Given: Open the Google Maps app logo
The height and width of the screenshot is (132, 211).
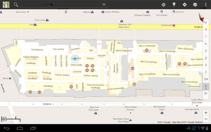Looking at the screenshot, I should 6,5.
